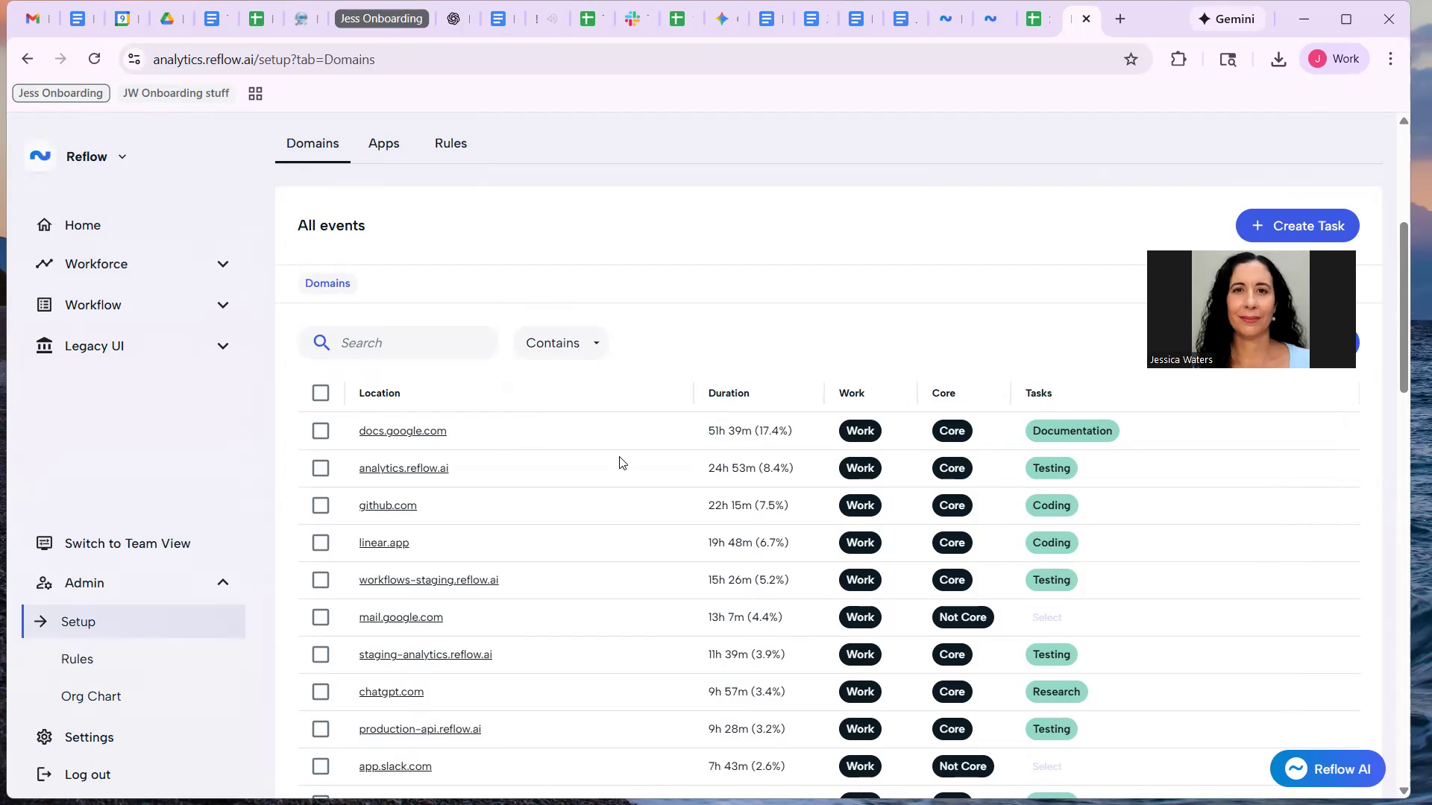The height and width of the screenshot is (805, 1432).
Task: Click into the Search input field
Action: 414,343
